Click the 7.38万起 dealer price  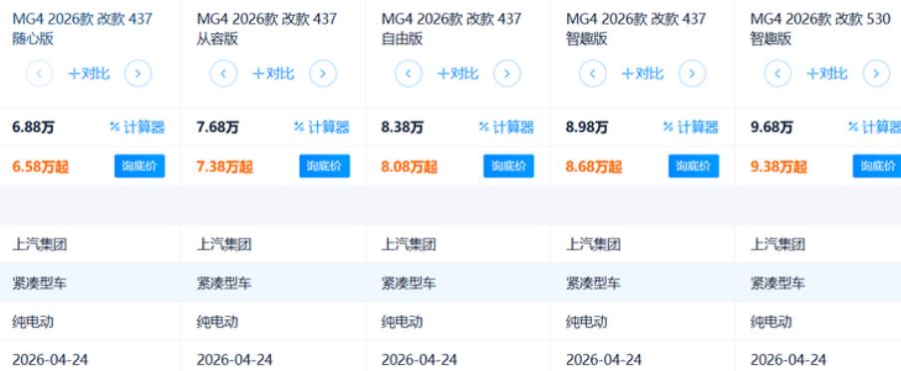(224, 167)
